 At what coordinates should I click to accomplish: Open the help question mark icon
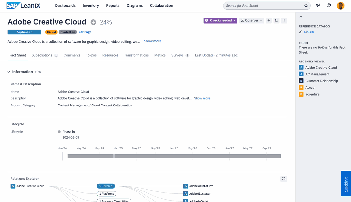(329, 5)
